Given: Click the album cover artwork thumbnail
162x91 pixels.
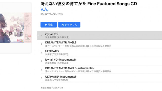Looking at the screenshot, I should pyautogui.click(x=16, y=28).
